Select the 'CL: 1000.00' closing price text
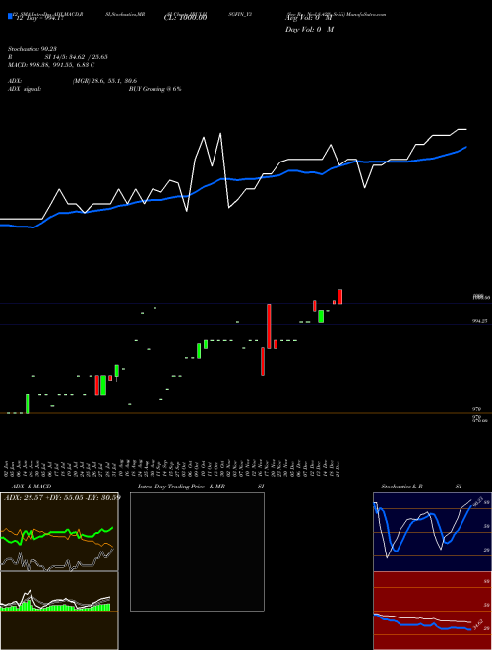 pyautogui.click(x=186, y=18)
